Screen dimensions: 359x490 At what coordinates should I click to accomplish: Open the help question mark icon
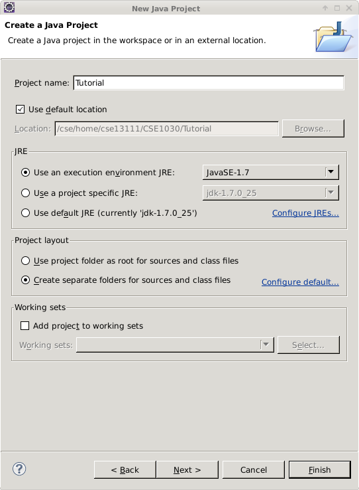(19, 469)
